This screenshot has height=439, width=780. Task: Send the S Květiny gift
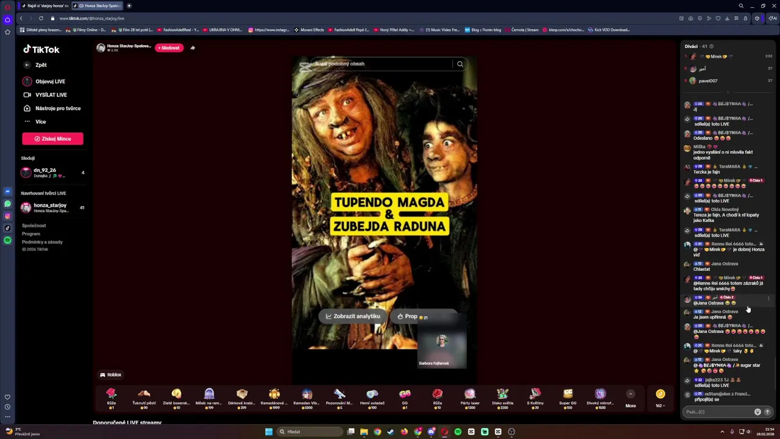(535, 398)
